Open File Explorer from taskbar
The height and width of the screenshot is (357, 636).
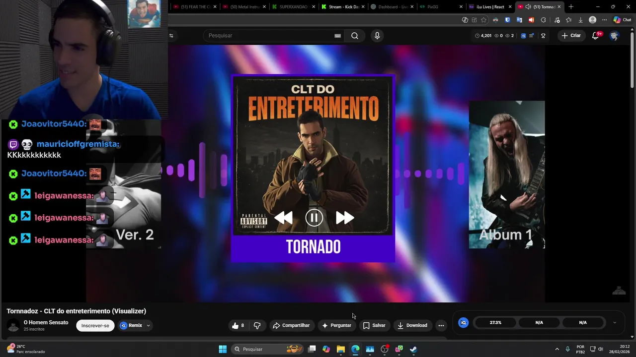(341, 349)
